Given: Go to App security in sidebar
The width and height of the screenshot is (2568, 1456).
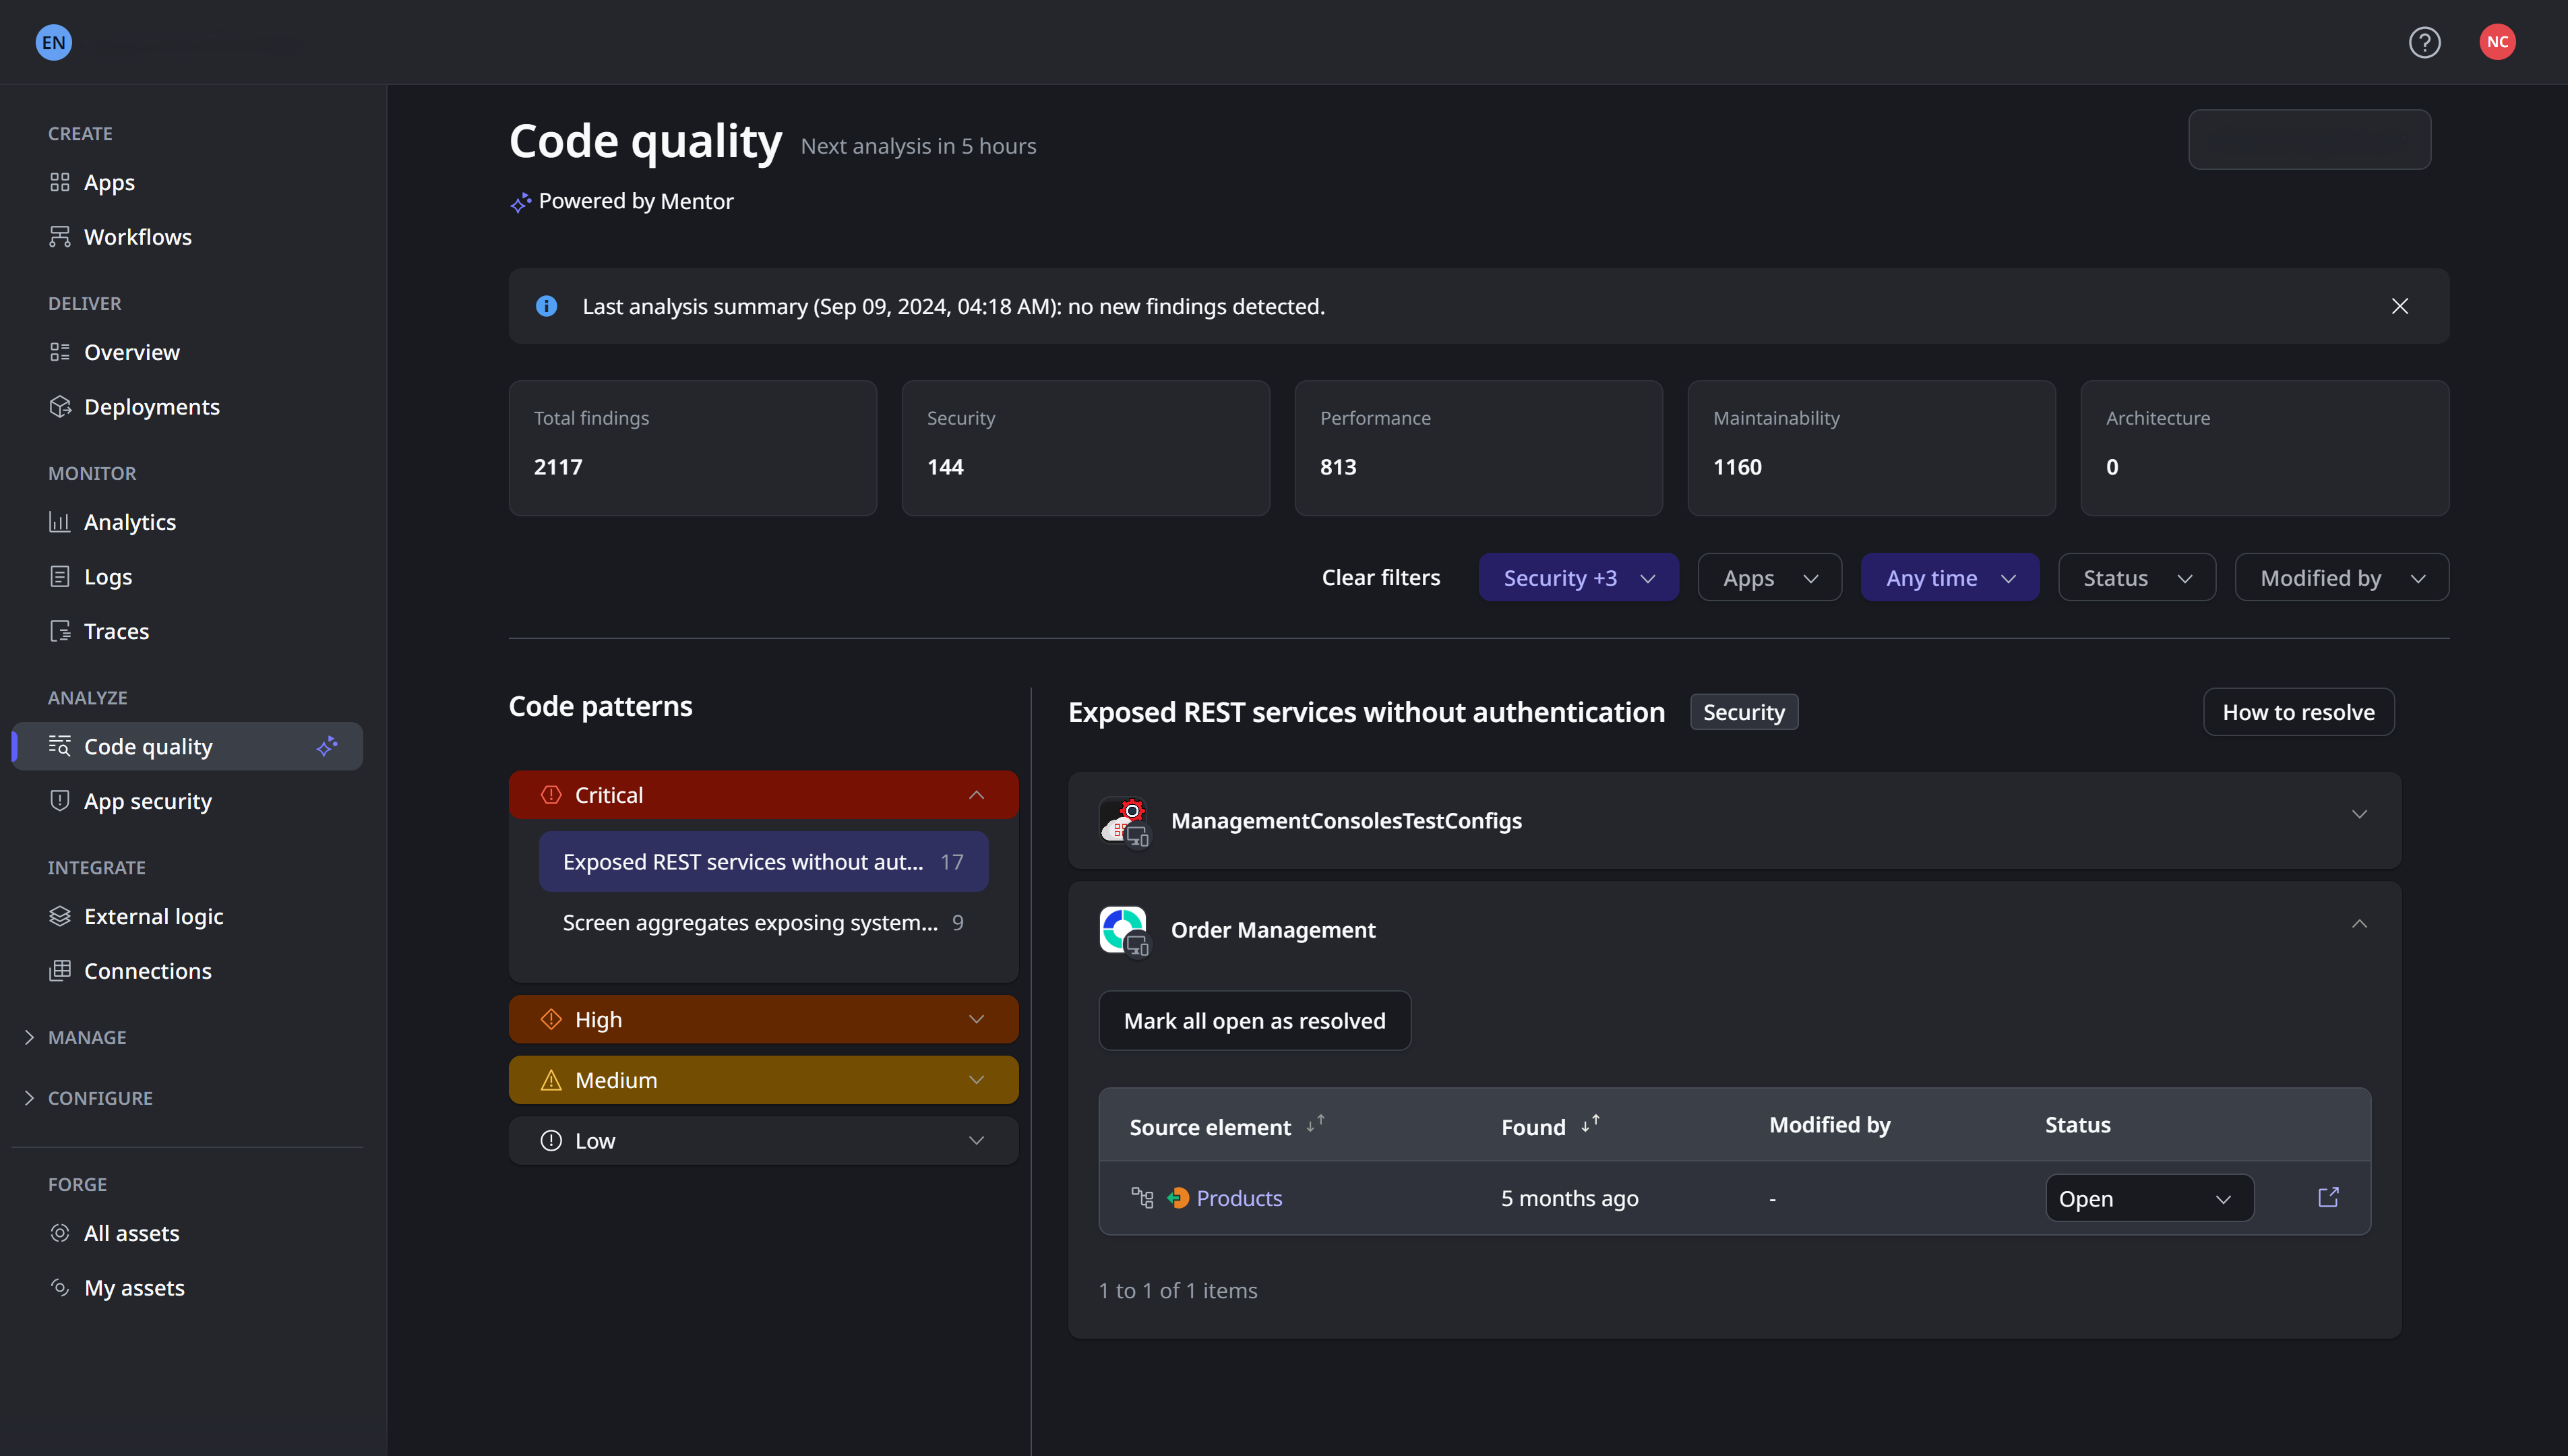Looking at the screenshot, I should click(x=147, y=801).
